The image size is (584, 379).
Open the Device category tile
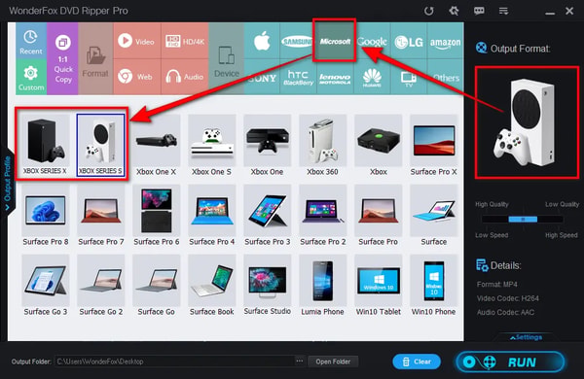(x=227, y=58)
